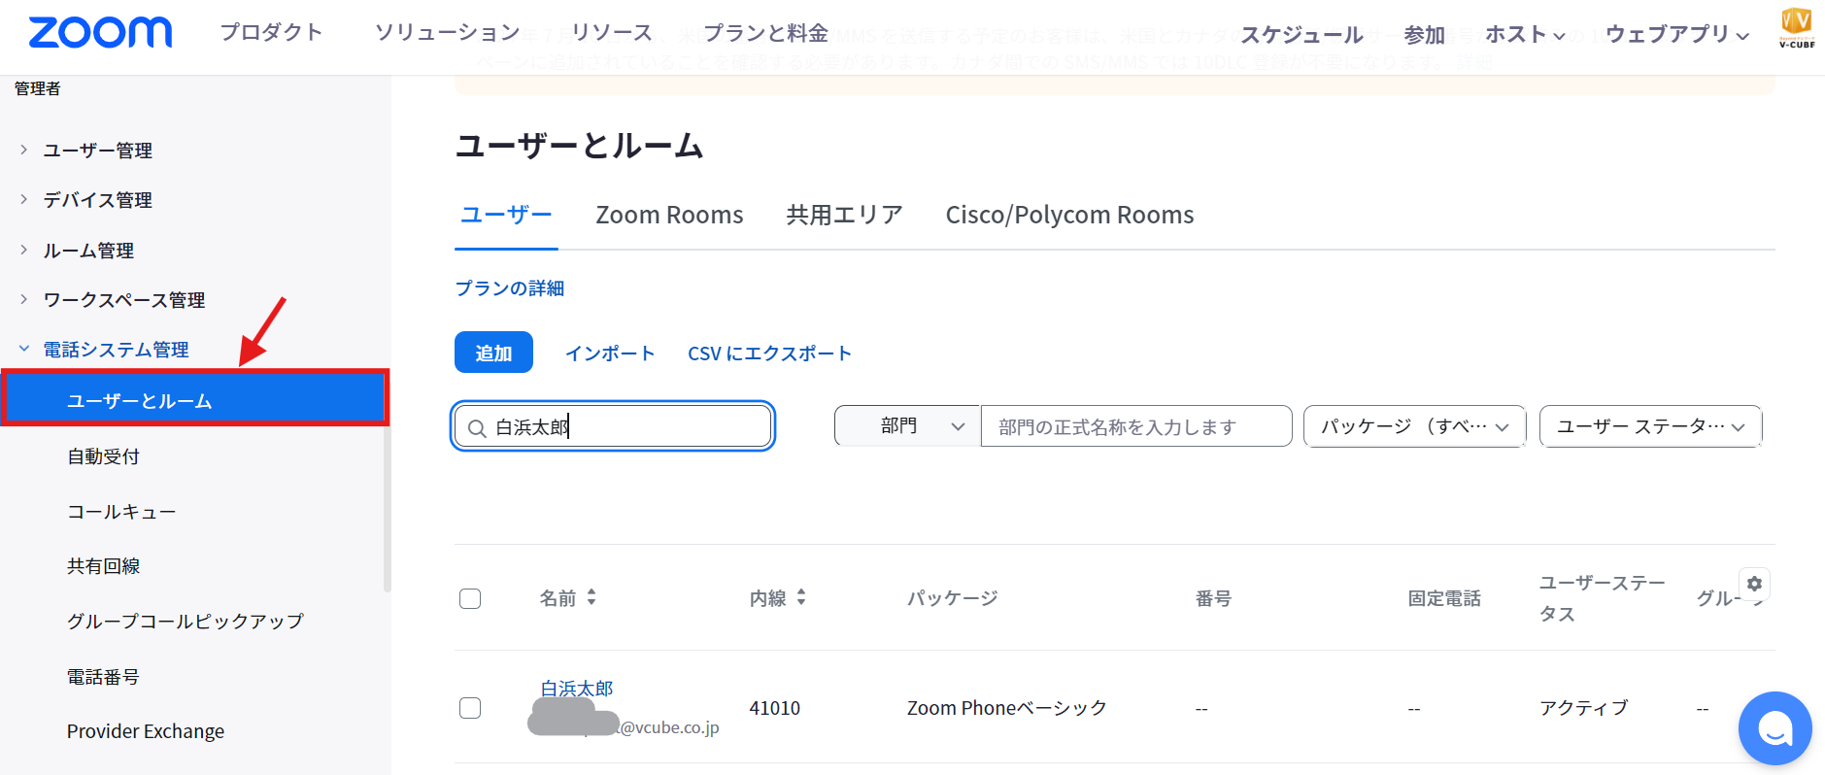Click Zoom Phoneベーシック package cell

pos(1007,708)
